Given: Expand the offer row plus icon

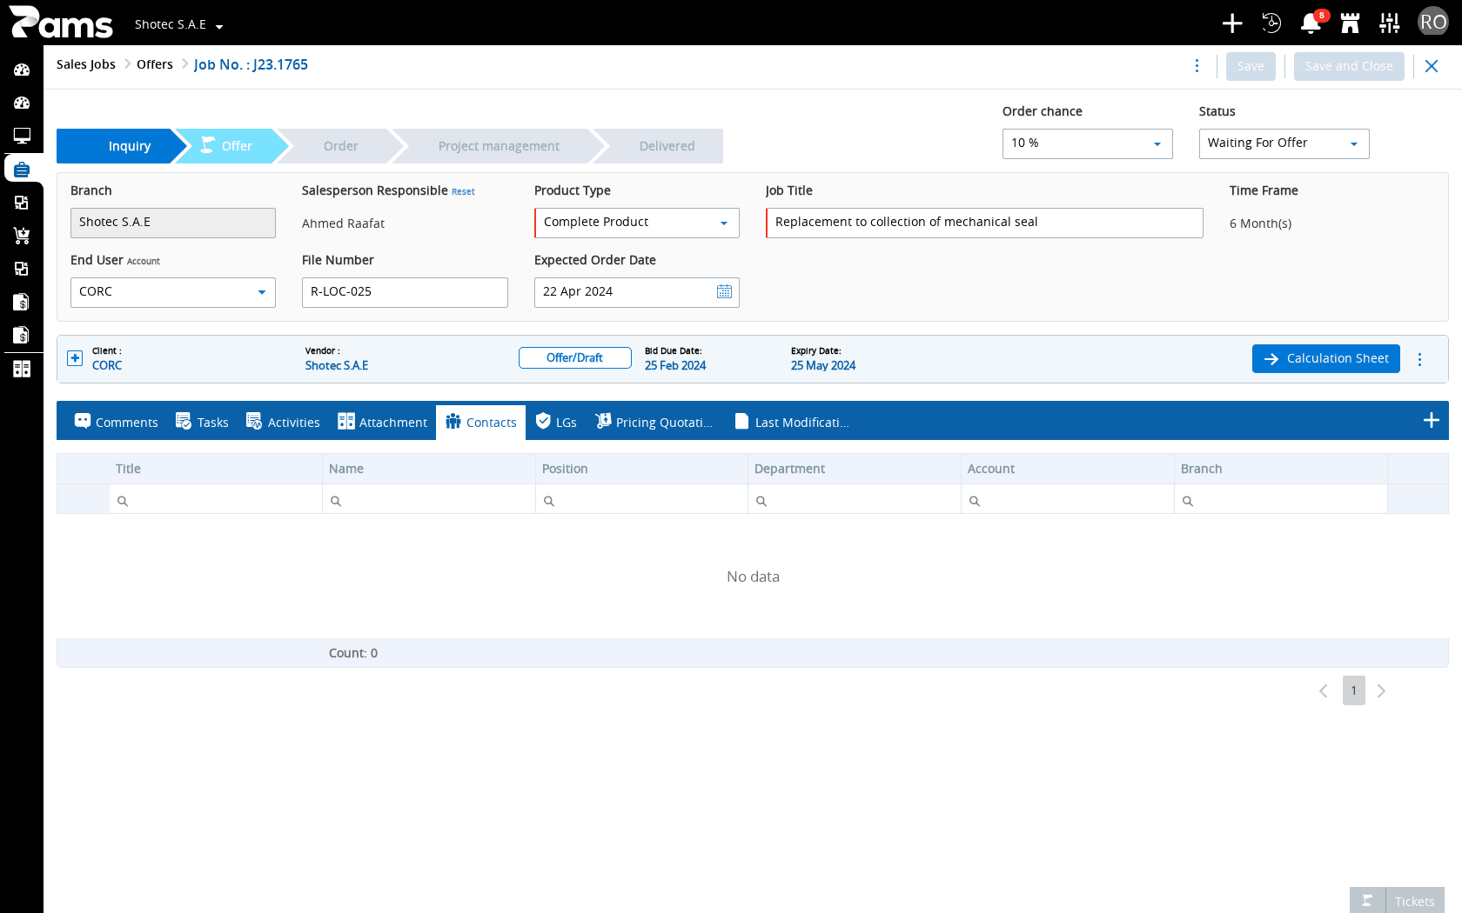Looking at the screenshot, I should click(x=75, y=358).
